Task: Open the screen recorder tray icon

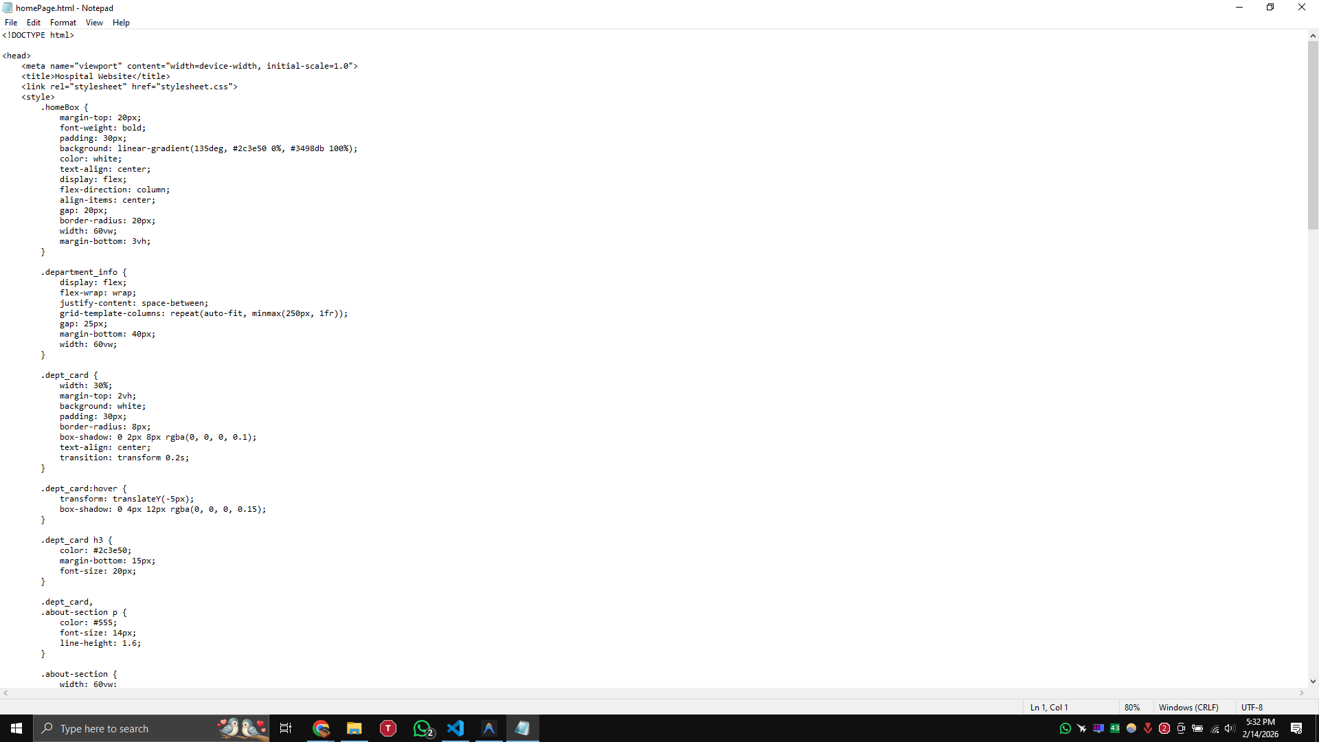Action: click(1180, 728)
